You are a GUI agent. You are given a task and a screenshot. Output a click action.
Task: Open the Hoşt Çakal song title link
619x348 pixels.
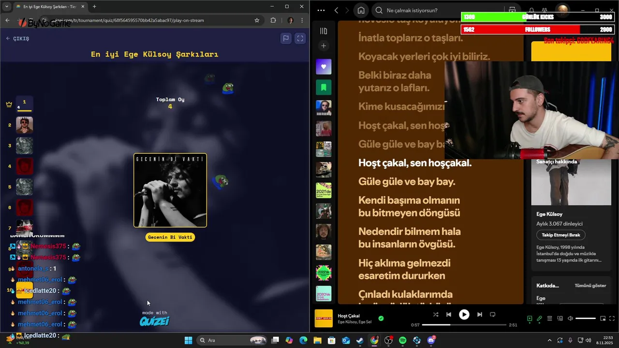click(x=349, y=316)
